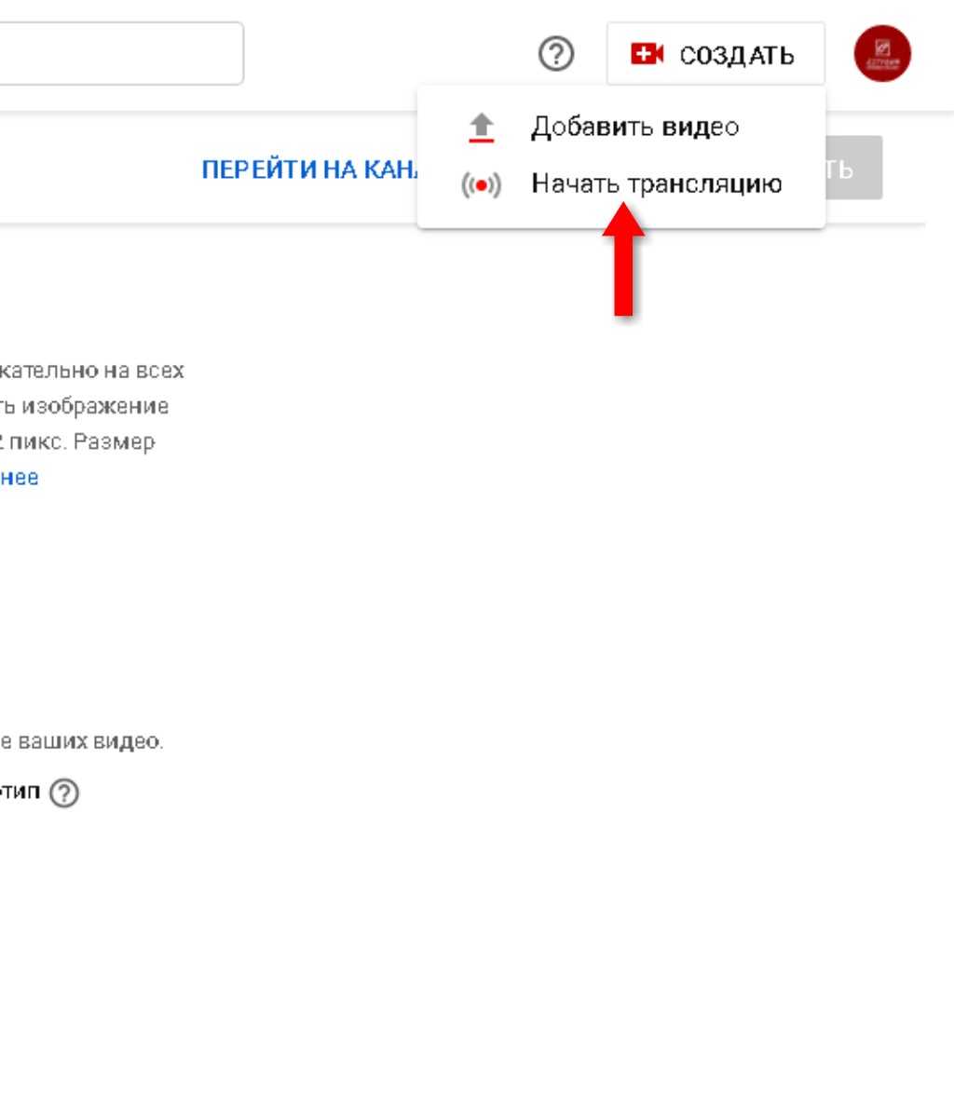Click the text 'е ваших видео.'
The height and width of the screenshot is (1112, 954).
point(82,741)
